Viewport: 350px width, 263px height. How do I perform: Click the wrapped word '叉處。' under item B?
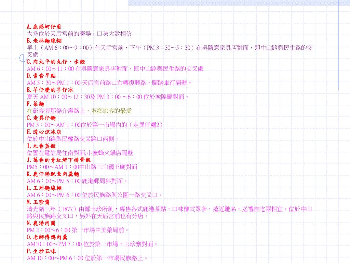[35, 55]
